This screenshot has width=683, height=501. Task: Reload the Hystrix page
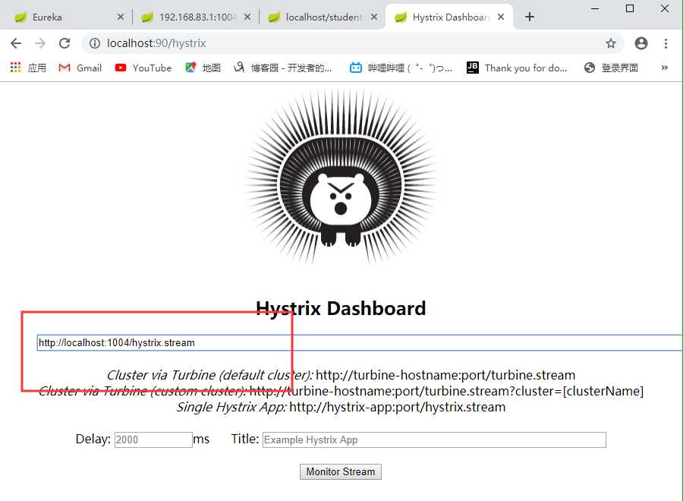[x=65, y=43]
